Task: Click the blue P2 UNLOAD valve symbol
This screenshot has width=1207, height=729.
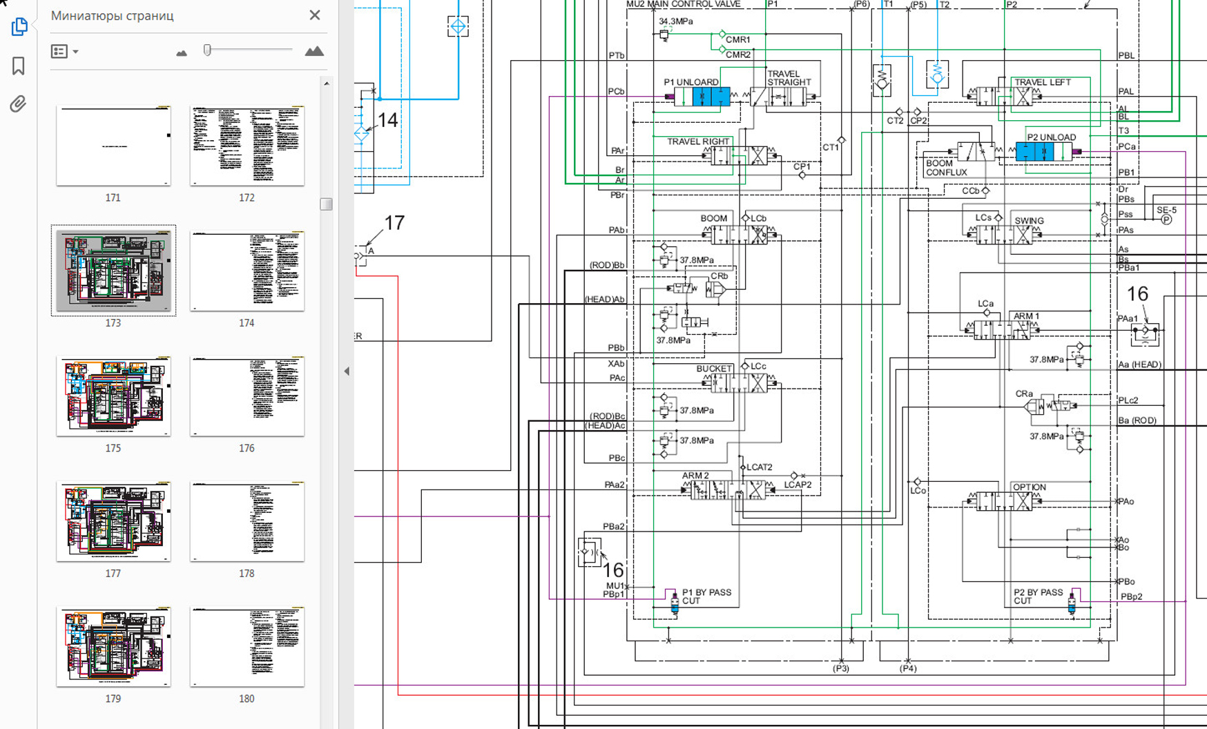Action: click(x=1043, y=152)
